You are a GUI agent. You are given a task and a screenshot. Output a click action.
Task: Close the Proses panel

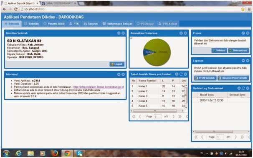click(248, 33)
